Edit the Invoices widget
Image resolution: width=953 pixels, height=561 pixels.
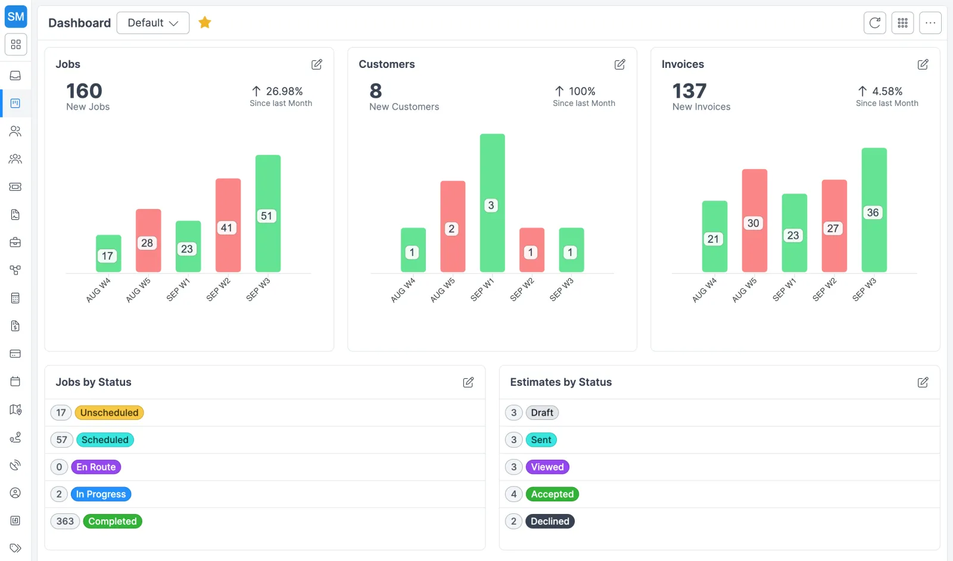click(923, 64)
